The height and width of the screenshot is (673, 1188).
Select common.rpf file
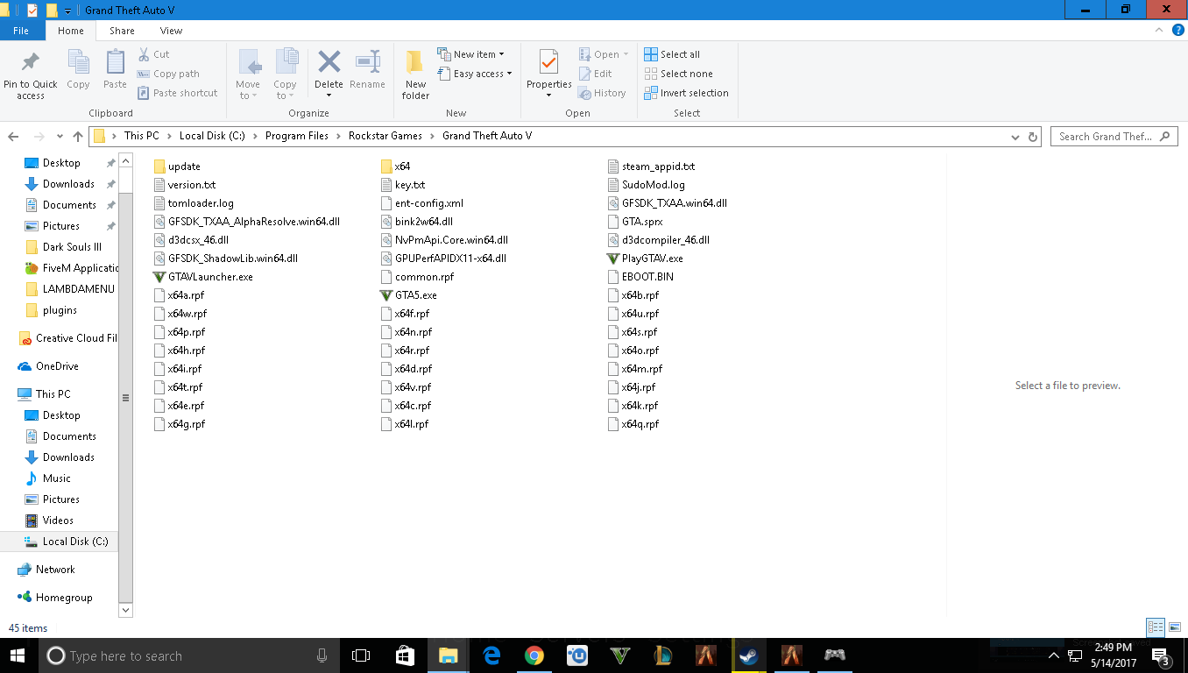(x=417, y=277)
